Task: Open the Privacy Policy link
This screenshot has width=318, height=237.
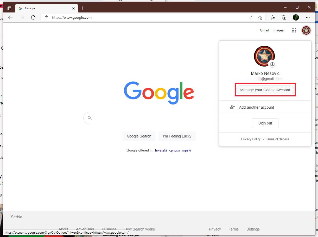Action: (251, 139)
